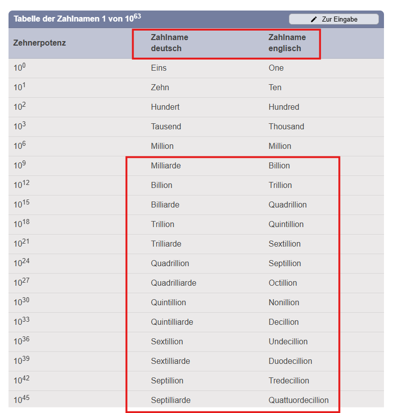Click the English cell Quattuordecillion
The image size is (399, 413).
point(298,400)
